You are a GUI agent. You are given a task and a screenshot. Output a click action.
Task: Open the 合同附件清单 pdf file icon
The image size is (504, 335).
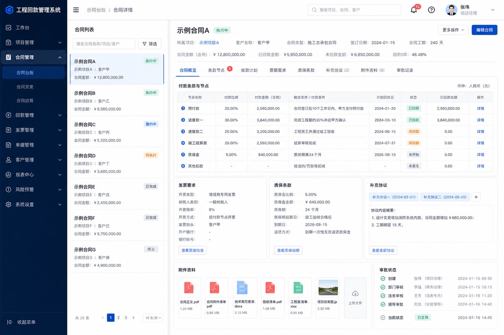point(215,287)
